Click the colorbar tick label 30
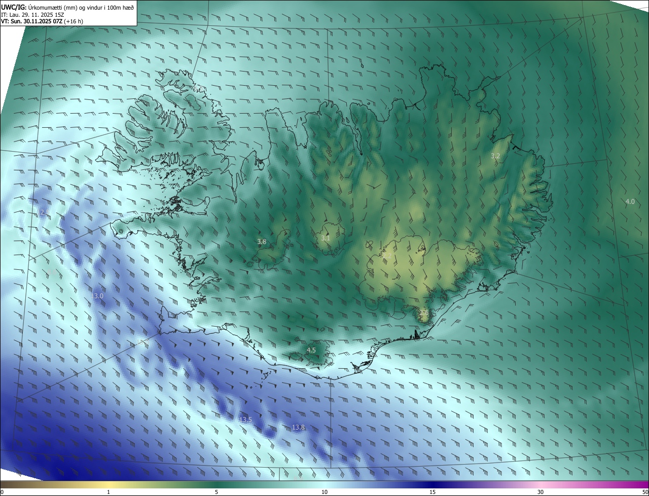The height and width of the screenshot is (496, 649). (540, 492)
